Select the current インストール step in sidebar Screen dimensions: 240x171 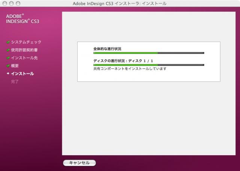tap(22, 74)
